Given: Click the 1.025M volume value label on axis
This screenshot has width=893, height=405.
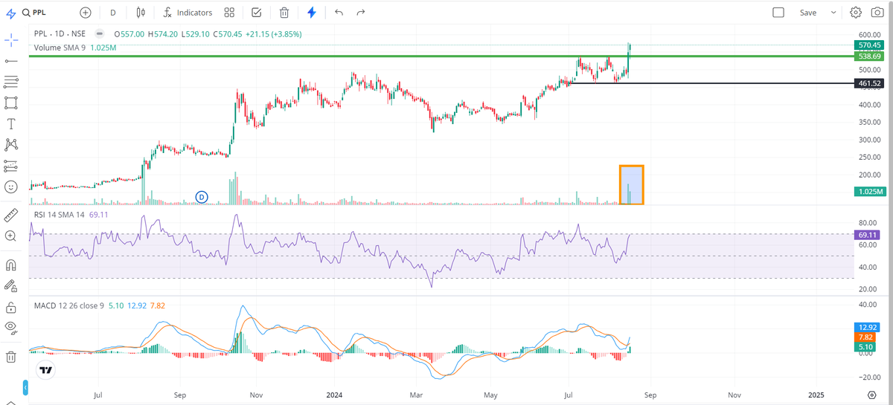Looking at the screenshot, I should tap(869, 192).
